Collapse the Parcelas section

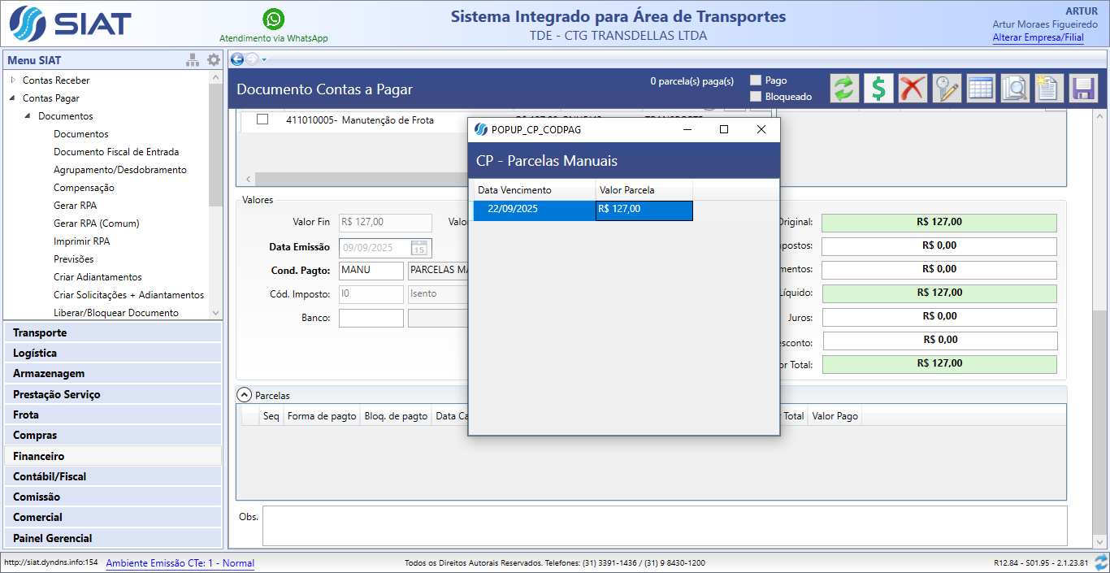point(245,395)
